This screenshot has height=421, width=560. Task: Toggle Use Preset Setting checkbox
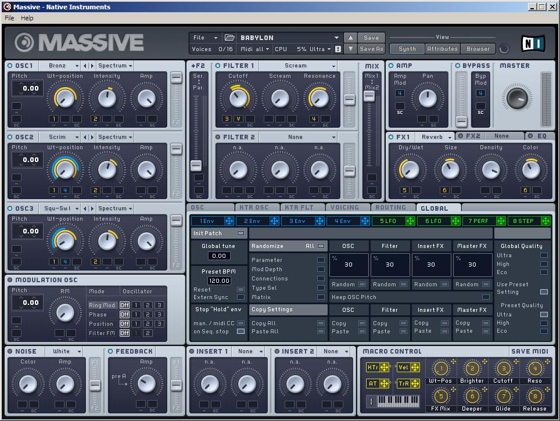[x=544, y=292]
